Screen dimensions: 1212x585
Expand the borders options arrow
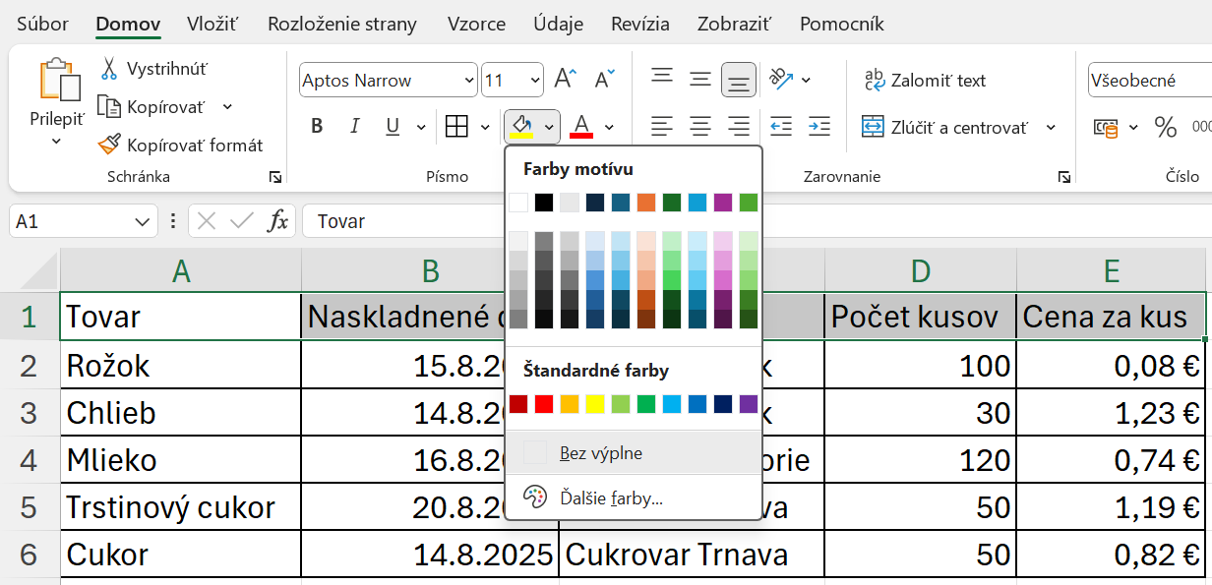(x=485, y=127)
